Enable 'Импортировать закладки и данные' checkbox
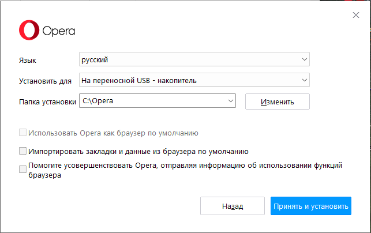Viewport: 371px width, 233px height. [x=23, y=151]
